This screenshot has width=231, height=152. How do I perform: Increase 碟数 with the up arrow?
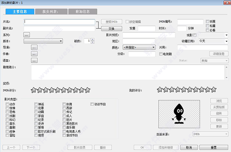coord(92,40)
